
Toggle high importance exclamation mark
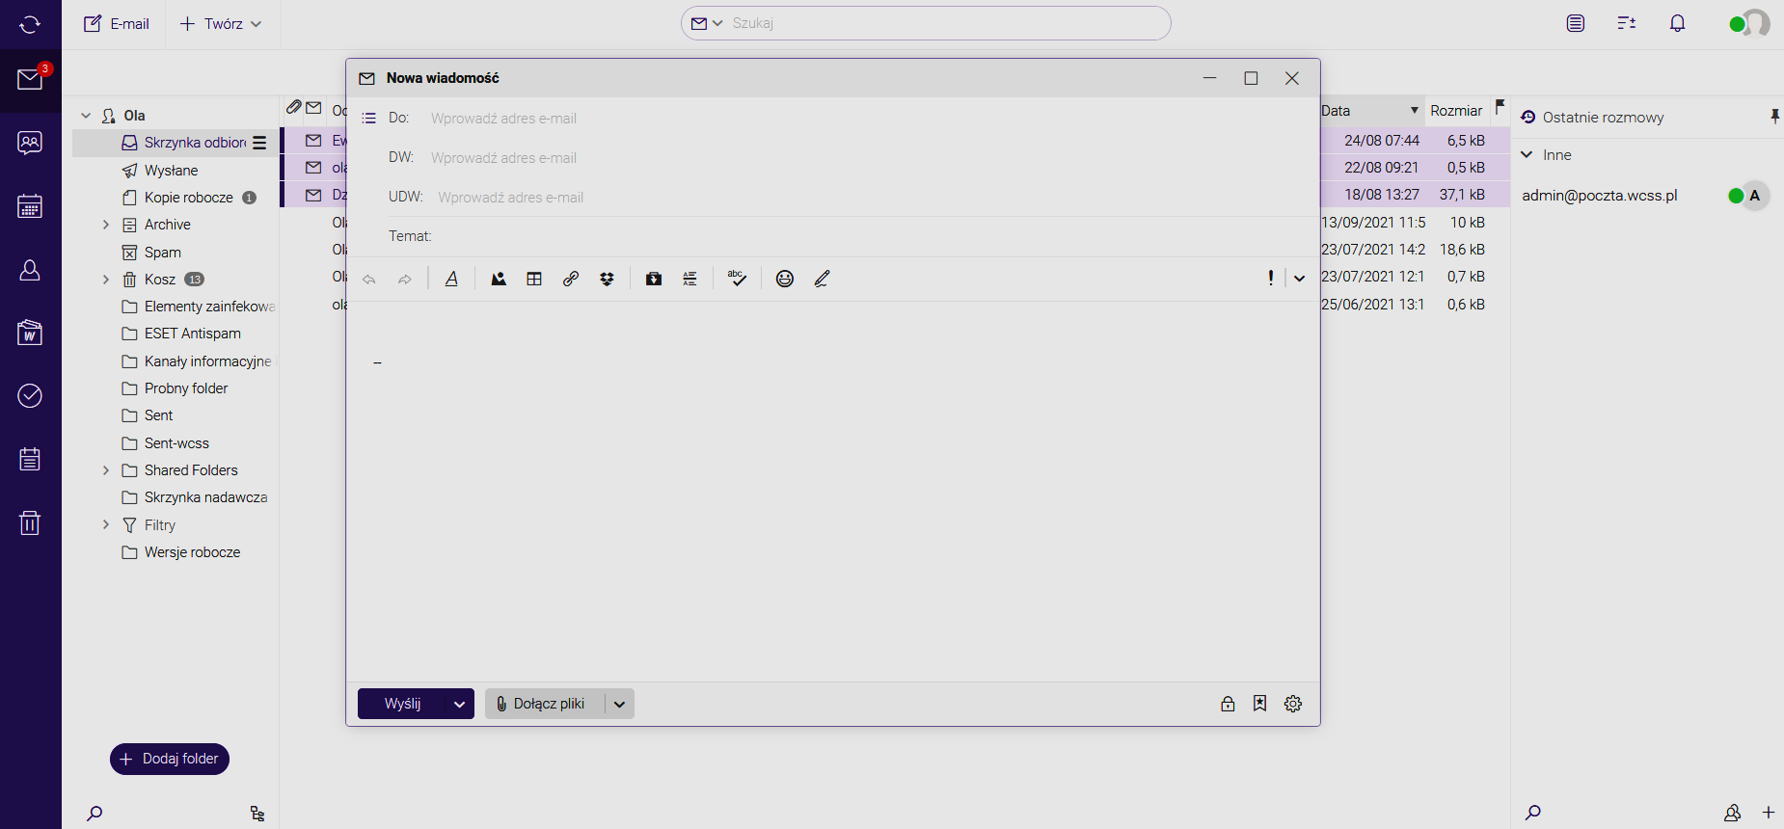click(x=1270, y=279)
